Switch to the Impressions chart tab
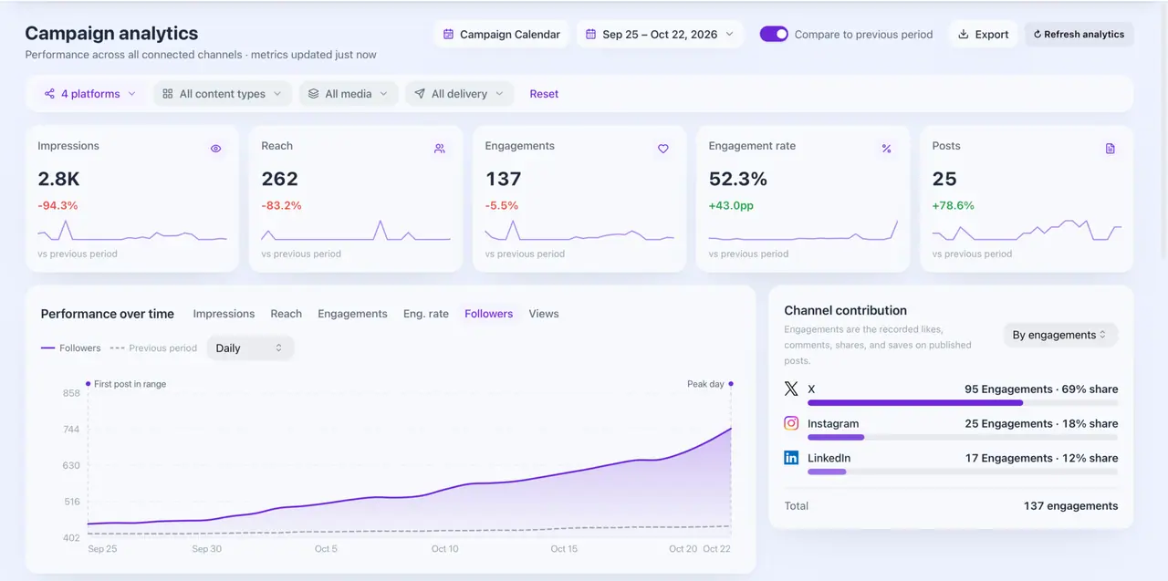 [224, 314]
